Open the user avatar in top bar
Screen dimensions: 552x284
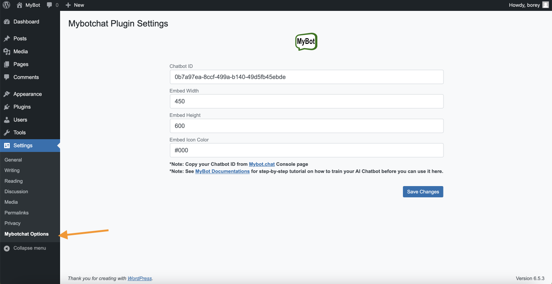545,5
